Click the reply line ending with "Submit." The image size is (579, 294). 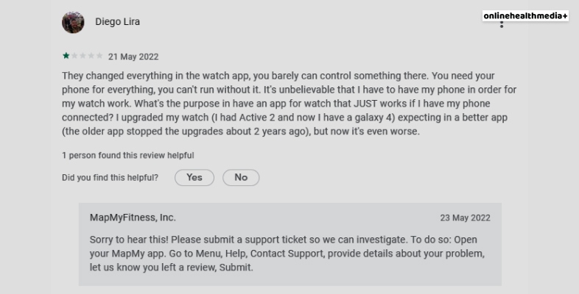(172, 267)
